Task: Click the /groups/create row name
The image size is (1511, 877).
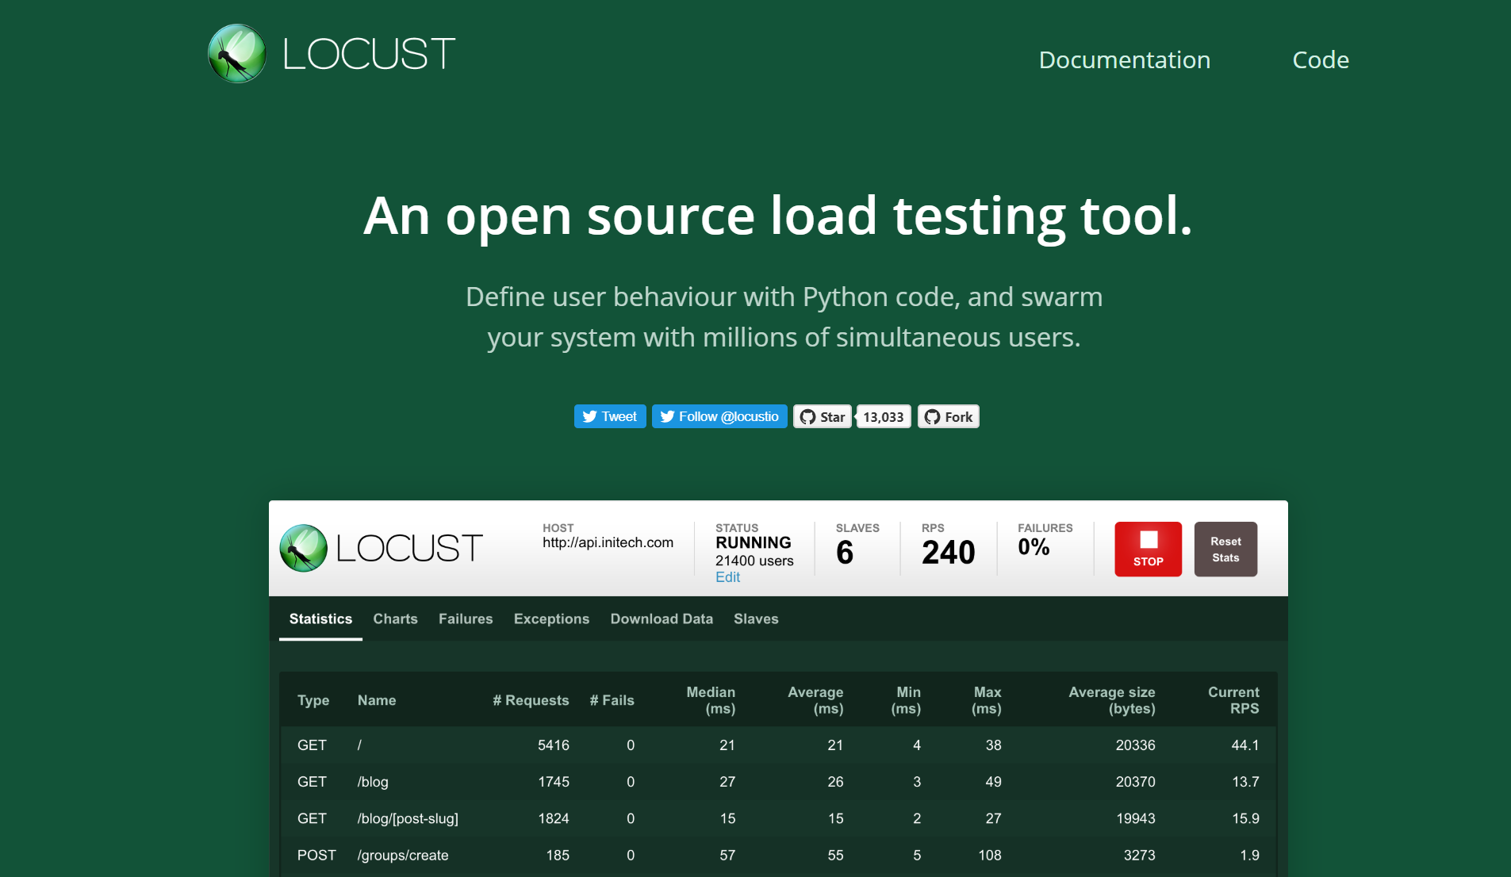Action: coord(403,855)
